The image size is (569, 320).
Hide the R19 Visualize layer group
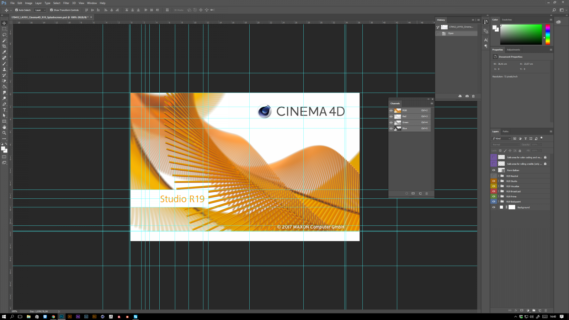[x=494, y=186]
